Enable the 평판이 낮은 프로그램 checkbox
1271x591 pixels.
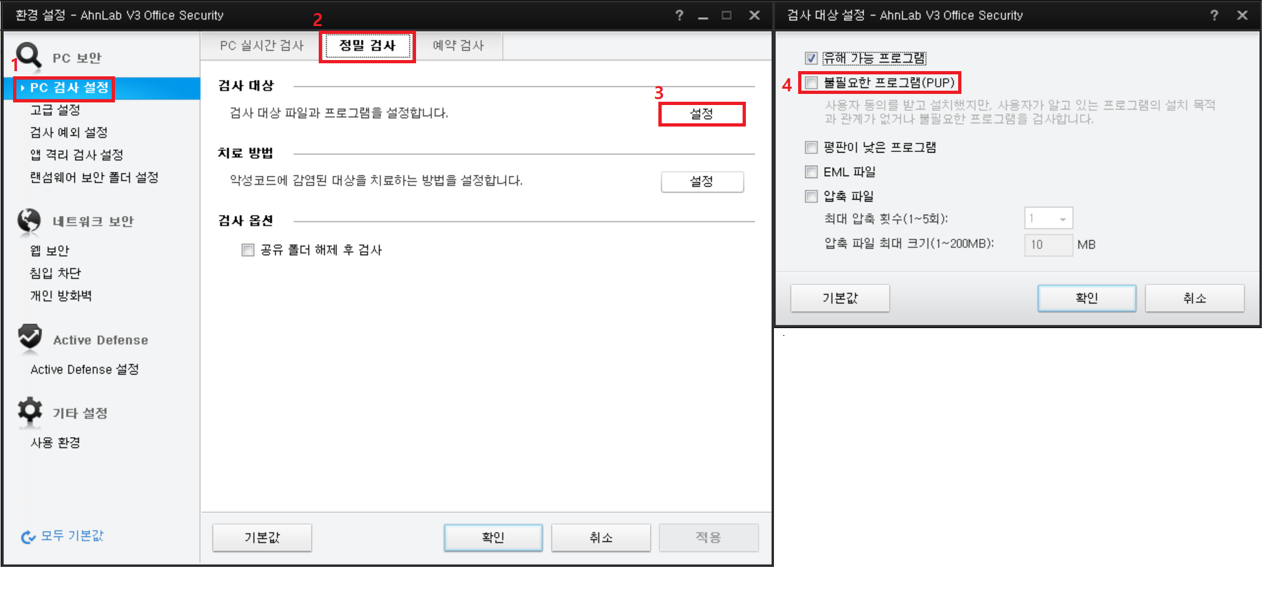[x=811, y=147]
